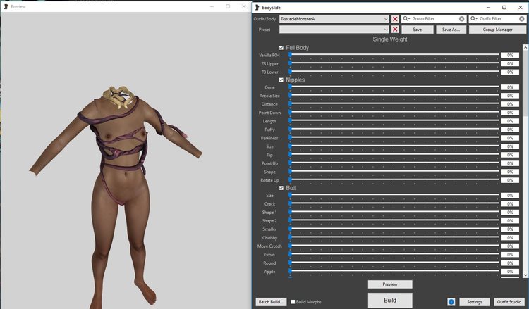The width and height of the screenshot is (529, 309).
Task: Click the Group Filter search magnifier icon
Action: click(406, 19)
